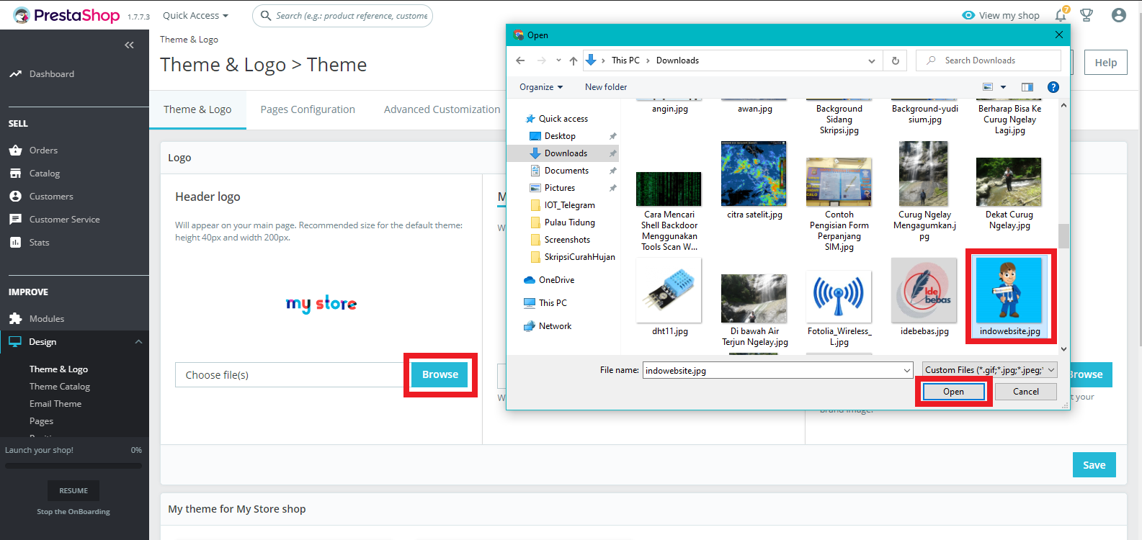Viewport: 1142px width, 540px height.
Task: Select the indowebsite.jpg thumbnail
Action: point(1009,292)
